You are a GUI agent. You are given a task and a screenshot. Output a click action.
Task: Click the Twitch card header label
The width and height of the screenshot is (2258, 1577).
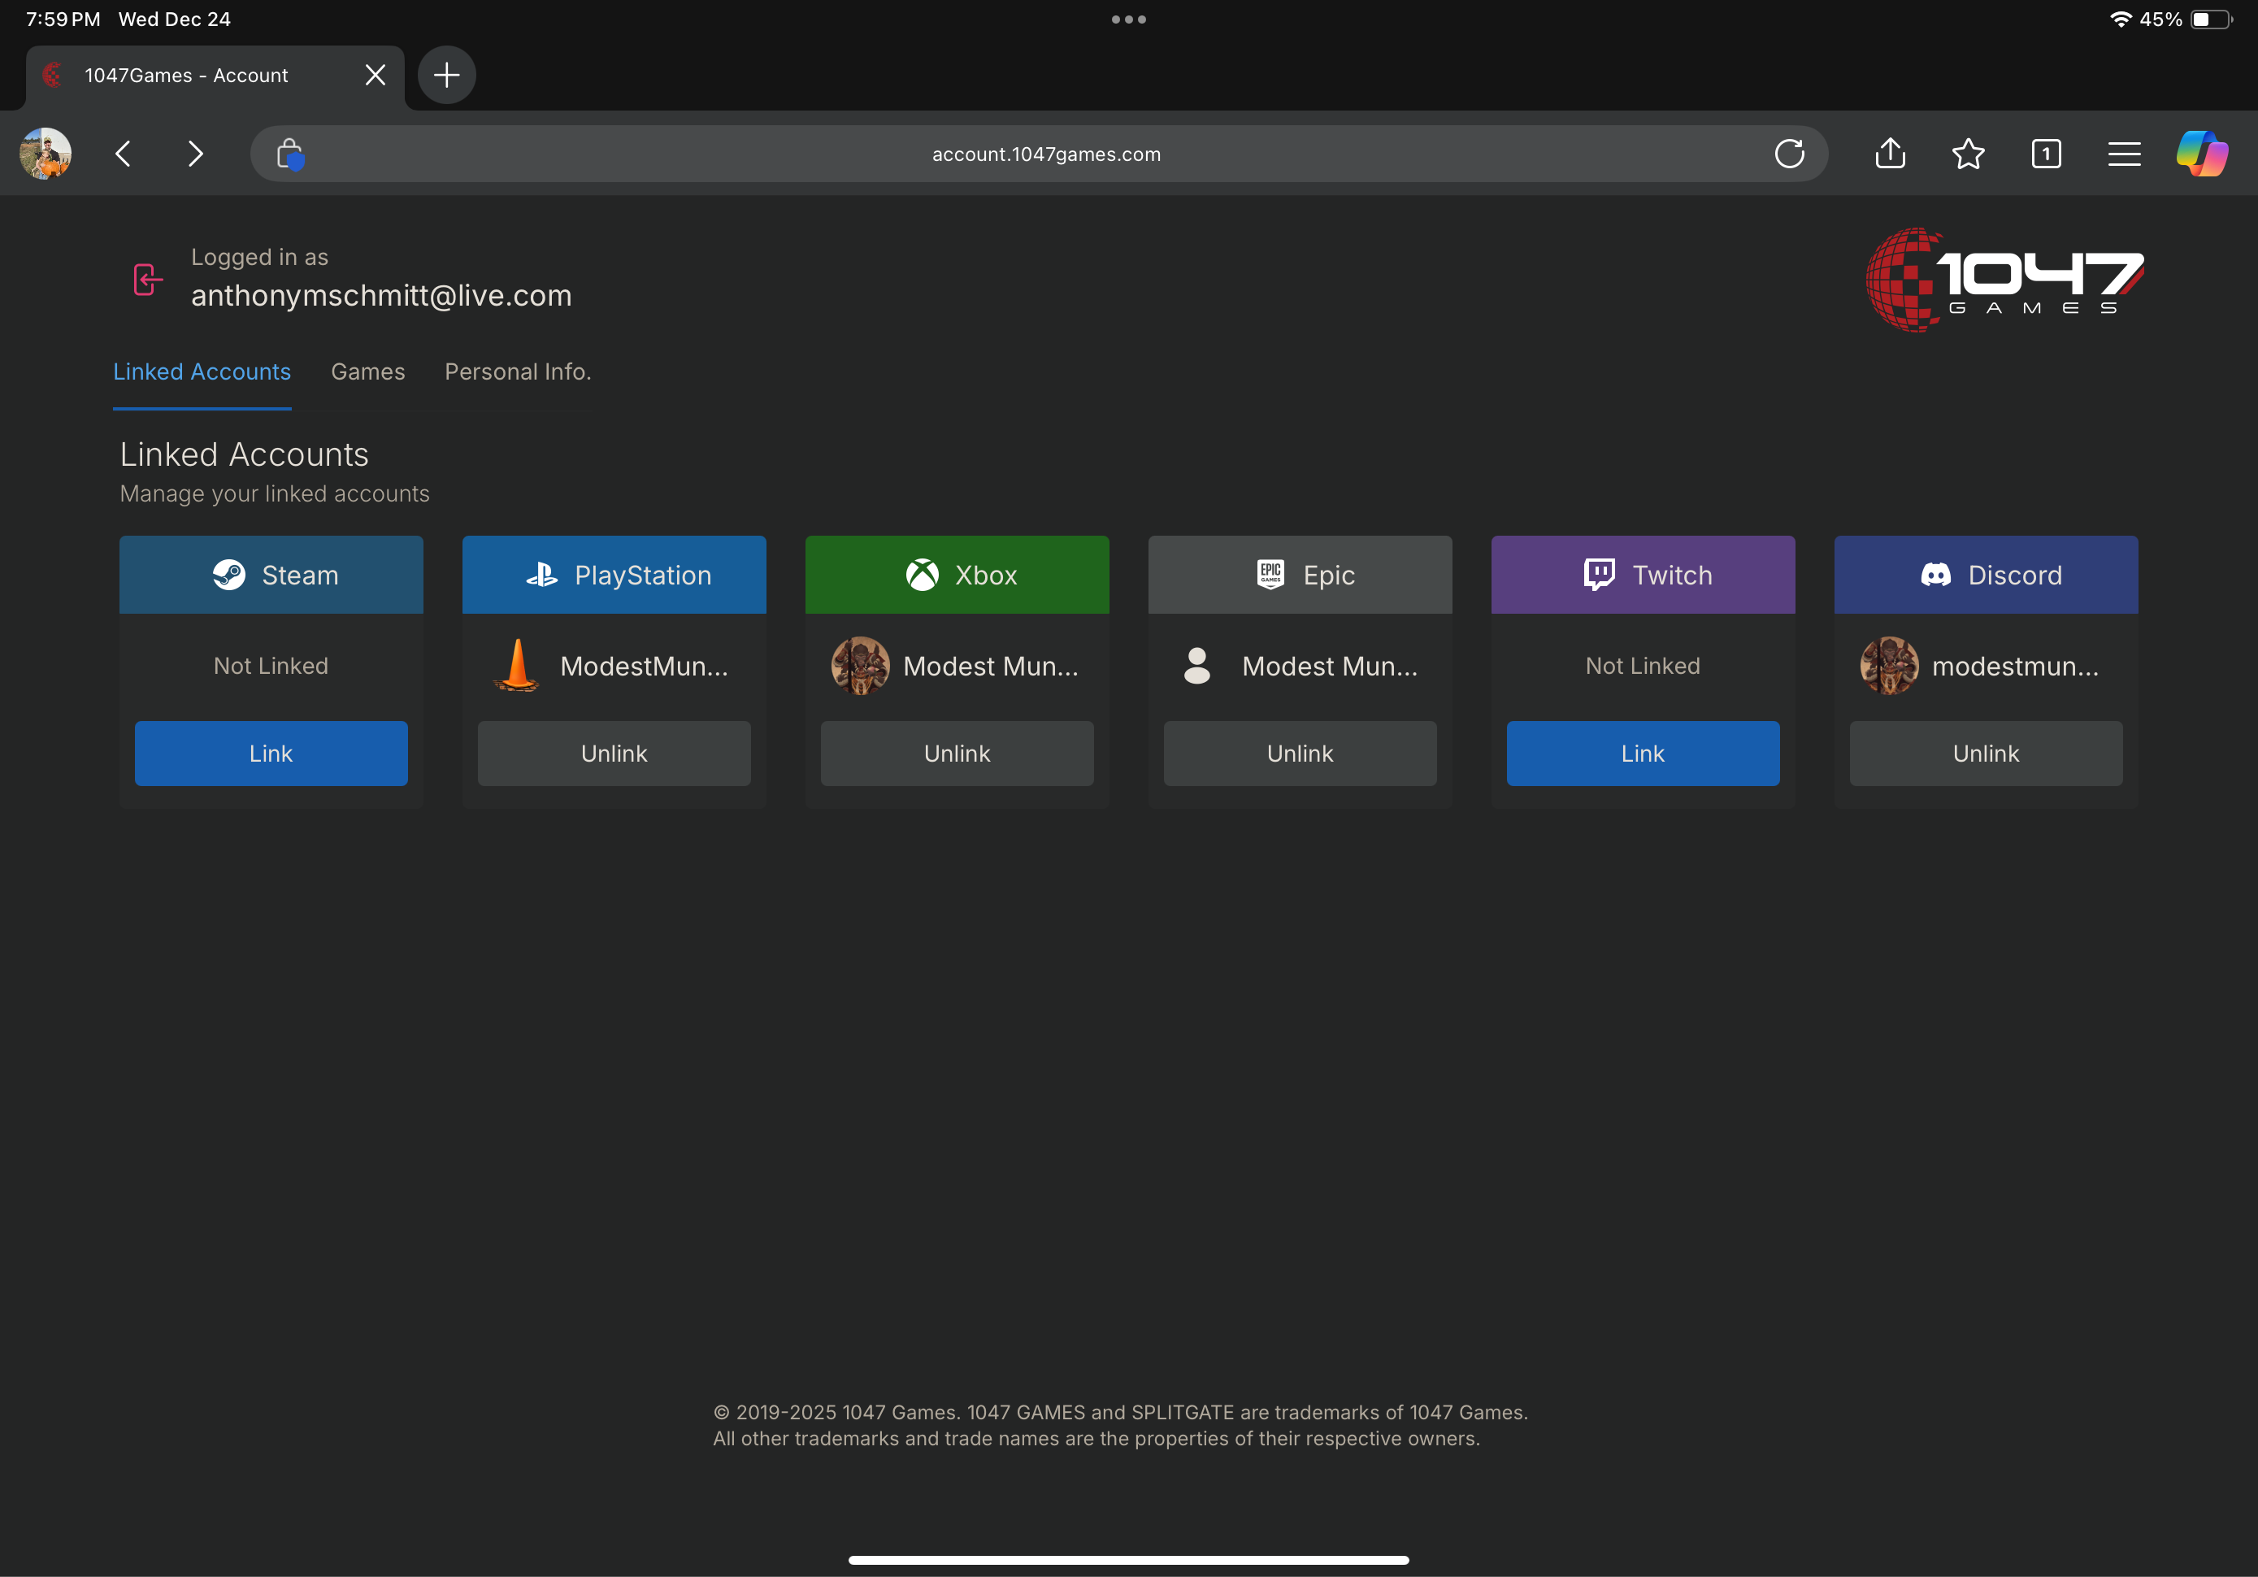coord(1672,575)
